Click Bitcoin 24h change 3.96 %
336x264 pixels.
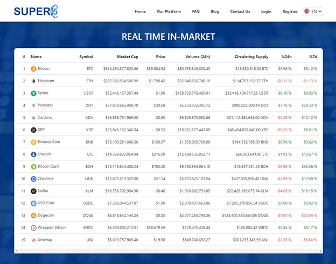285,69
